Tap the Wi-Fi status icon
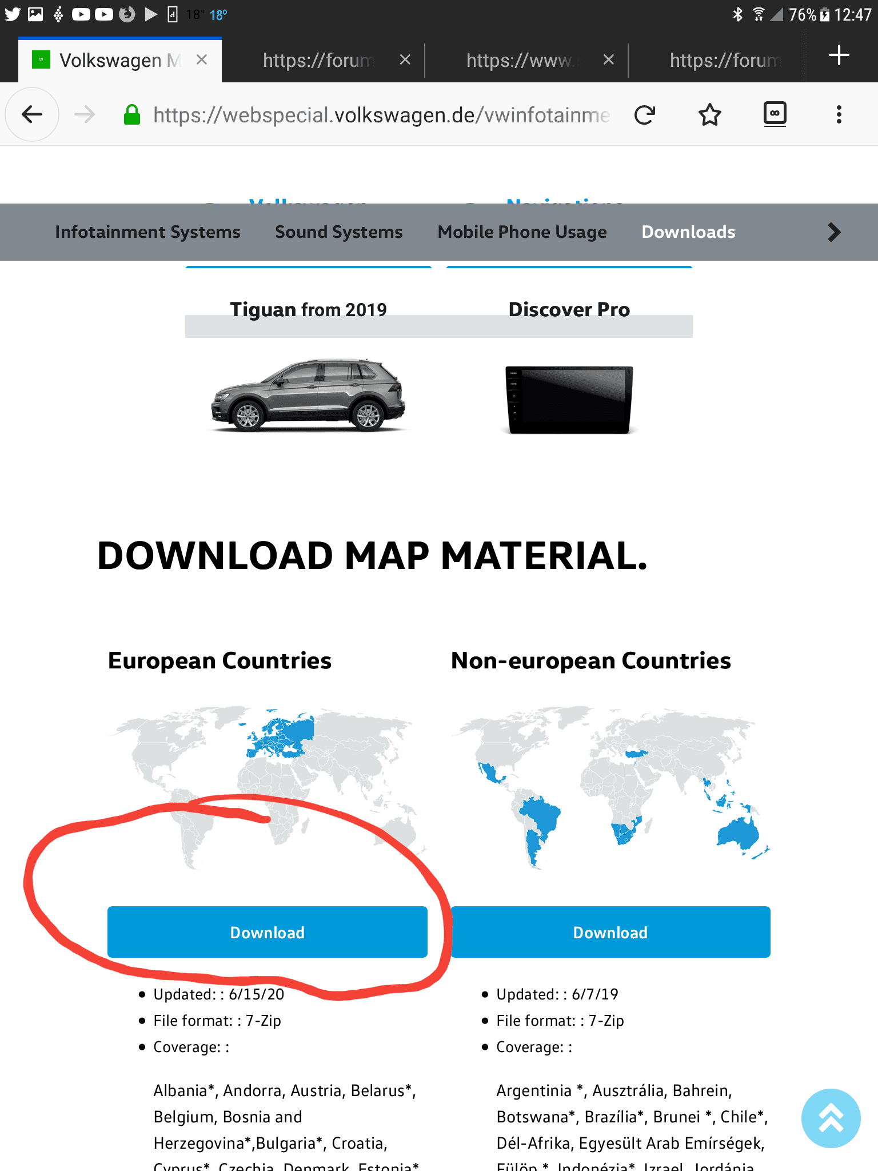 click(x=759, y=14)
